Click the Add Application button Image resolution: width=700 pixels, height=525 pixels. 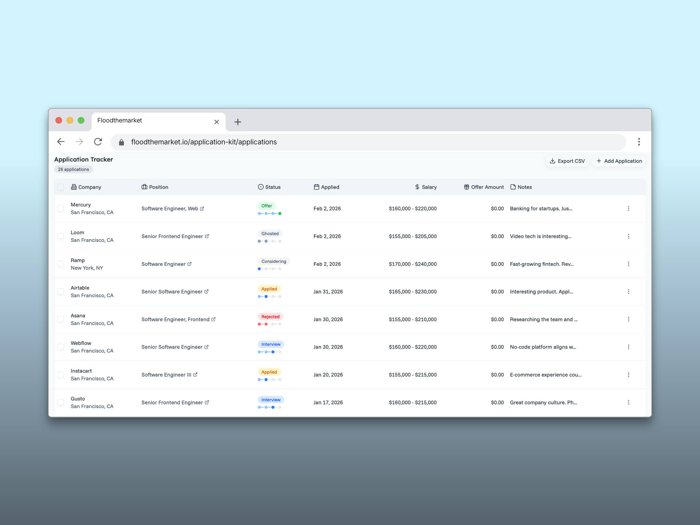619,161
